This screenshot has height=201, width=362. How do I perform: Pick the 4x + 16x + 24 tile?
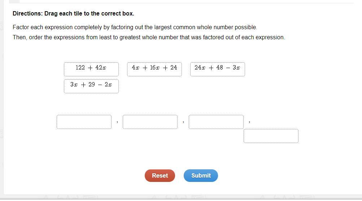tap(154, 69)
